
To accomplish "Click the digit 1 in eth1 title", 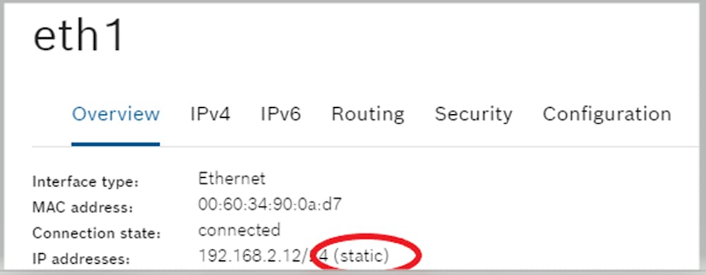I will (x=114, y=37).
